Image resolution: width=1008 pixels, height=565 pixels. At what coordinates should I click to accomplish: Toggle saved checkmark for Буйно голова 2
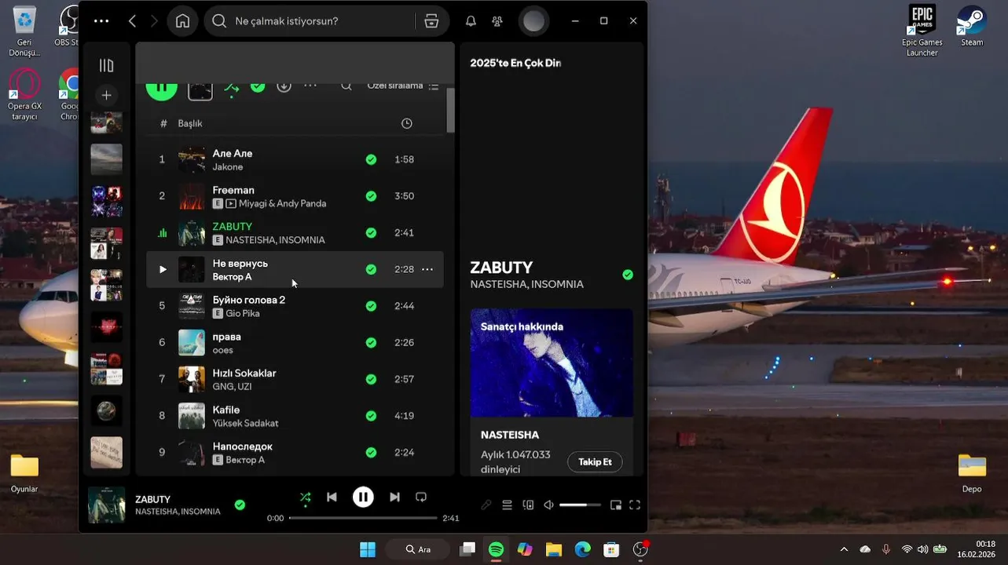coord(371,306)
